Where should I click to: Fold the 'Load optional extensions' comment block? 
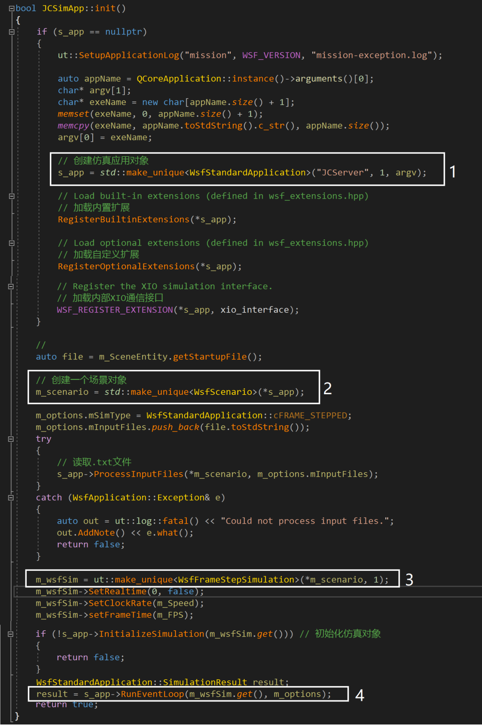pos(11,243)
